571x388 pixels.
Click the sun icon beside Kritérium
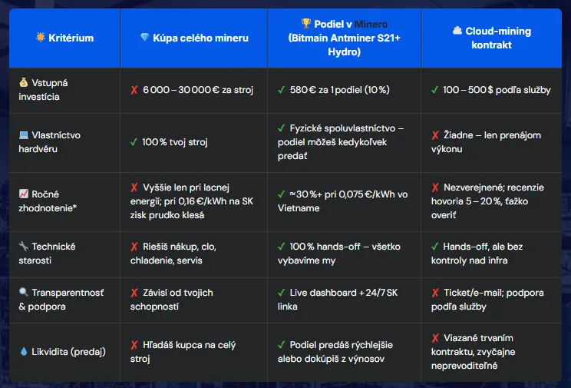40,38
